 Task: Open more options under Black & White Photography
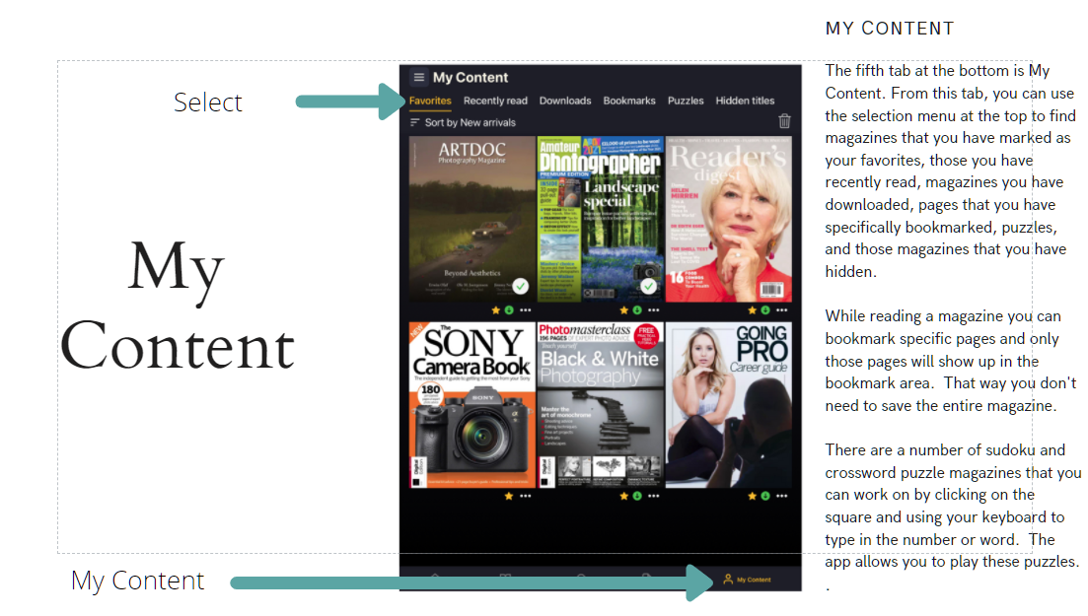654,496
